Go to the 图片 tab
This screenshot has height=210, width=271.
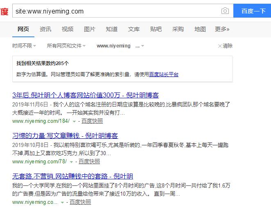90,29
